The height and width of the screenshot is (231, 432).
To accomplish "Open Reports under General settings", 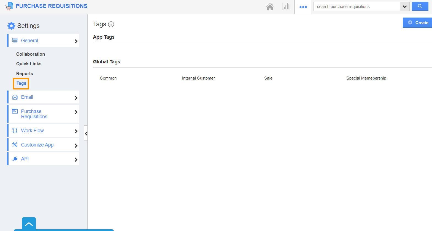I will pyautogui.click(x=25, y=74).
